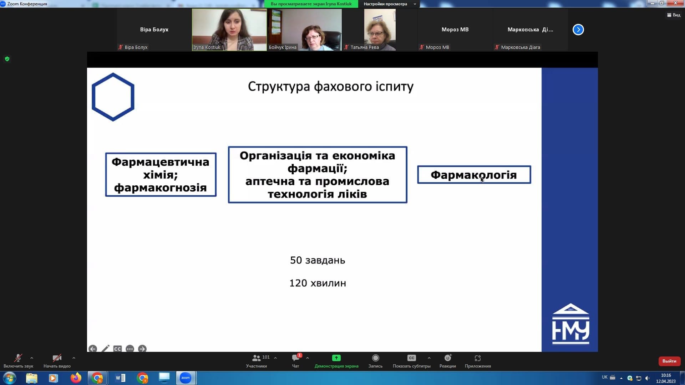Show hidden tray icons arrow

(x=621, y=378)
